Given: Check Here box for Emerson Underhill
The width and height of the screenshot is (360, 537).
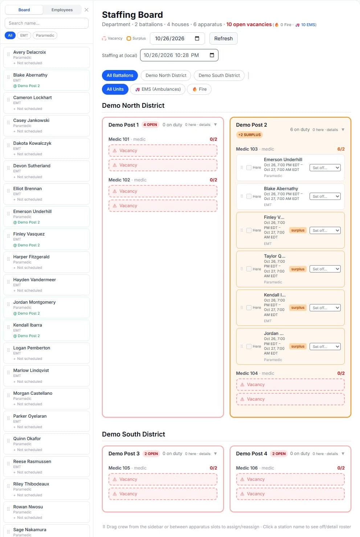Looking at the screenshot, I should click(249, 168).
